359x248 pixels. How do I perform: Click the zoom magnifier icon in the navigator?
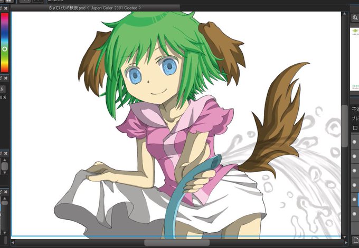(355, 17)
